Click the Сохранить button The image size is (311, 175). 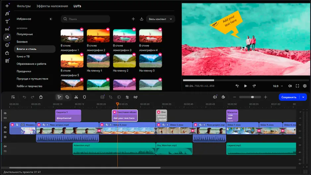click(x=289, y=97)
